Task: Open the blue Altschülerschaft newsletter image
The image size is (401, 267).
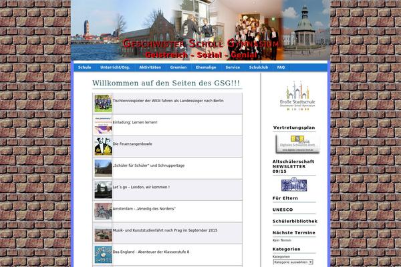Action: pos(294,184)
